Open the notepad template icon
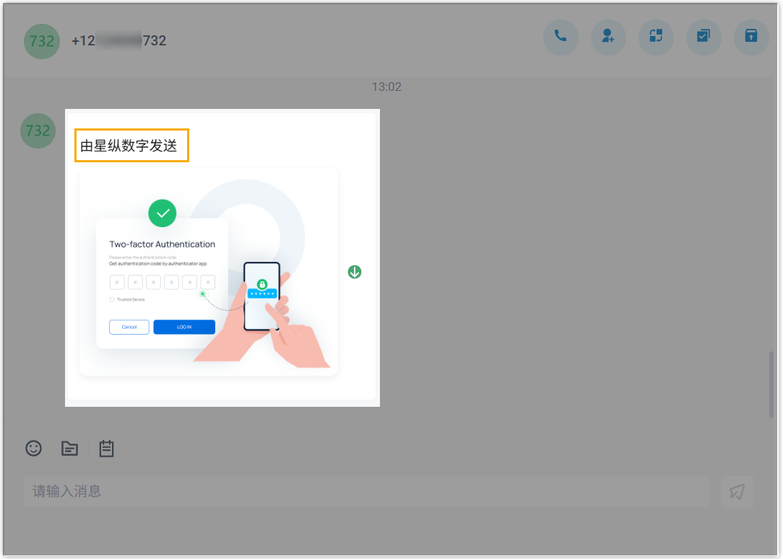 pos(106,449)
